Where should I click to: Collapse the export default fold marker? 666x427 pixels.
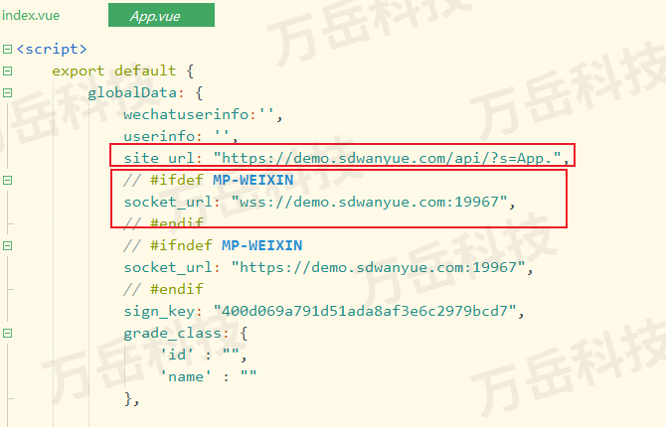click(7, 71)
